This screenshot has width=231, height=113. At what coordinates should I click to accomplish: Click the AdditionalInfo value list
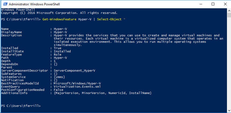(x=103, y=93)
